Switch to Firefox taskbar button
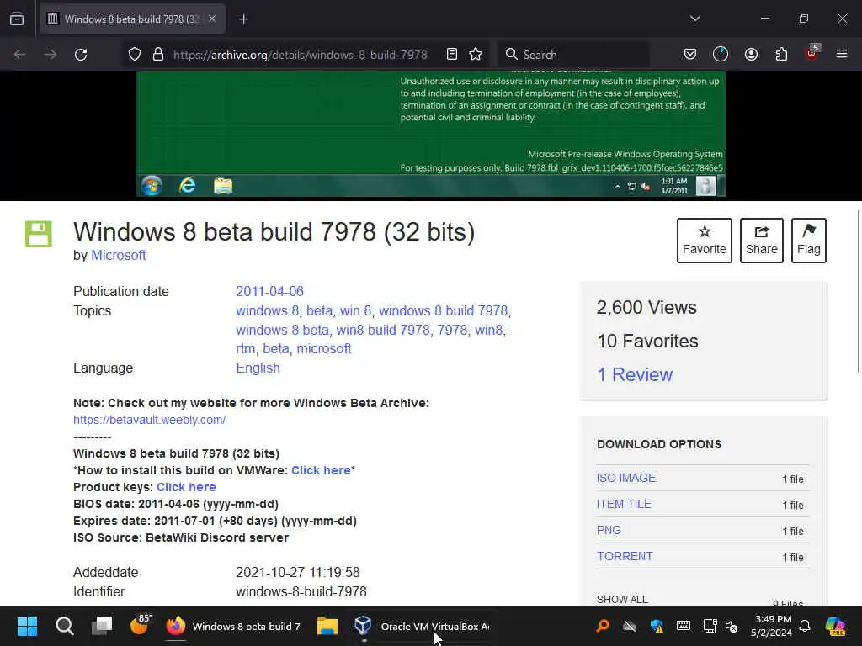The height and width of the screenshot is (646, 862). 234,626
